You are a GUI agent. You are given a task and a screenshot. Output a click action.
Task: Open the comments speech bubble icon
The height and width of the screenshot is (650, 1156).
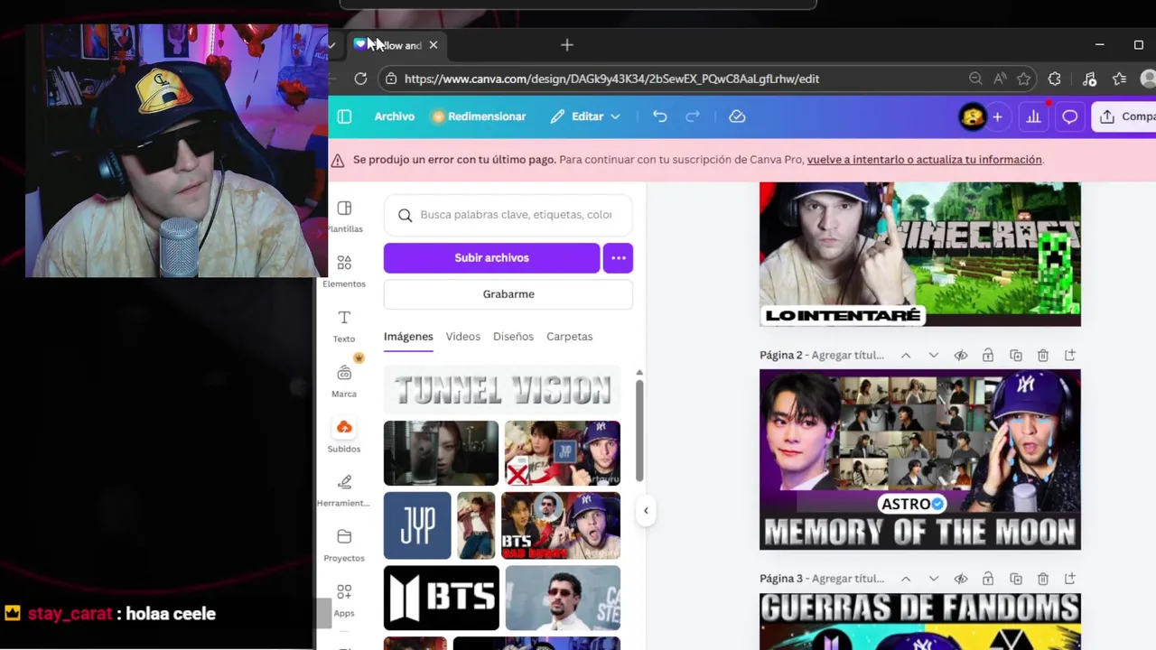pos(1070,116)
